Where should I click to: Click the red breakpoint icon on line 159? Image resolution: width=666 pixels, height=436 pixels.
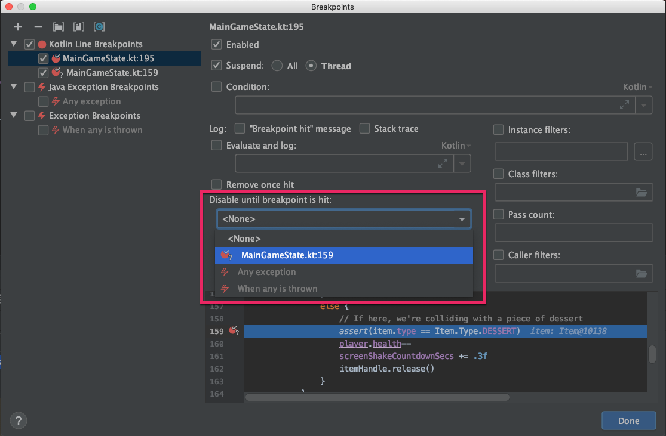(x=232, y=331)
